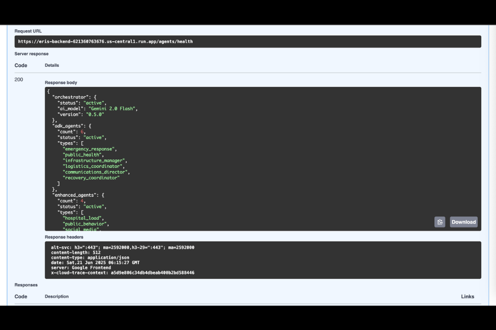Click "recovery_coordinator" agent type
The width and height of the screenshot is (496, 330).
point(91,178)
